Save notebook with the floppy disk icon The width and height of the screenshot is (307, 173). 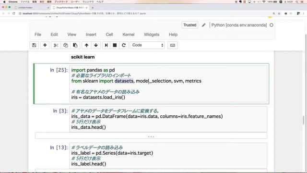(x=34, y=45)
